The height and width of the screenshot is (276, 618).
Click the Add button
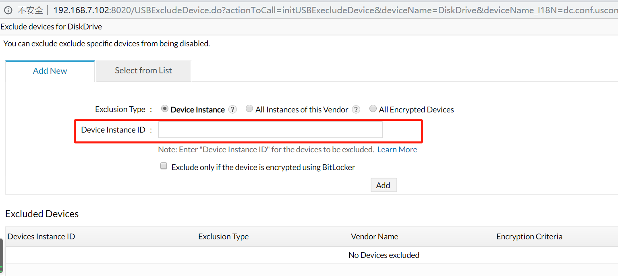(x=384, y=185)
